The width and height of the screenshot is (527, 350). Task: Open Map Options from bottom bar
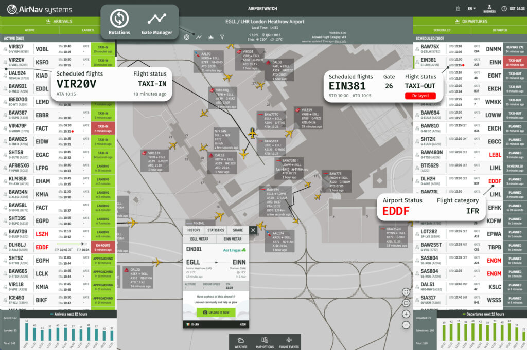point(265,342)
